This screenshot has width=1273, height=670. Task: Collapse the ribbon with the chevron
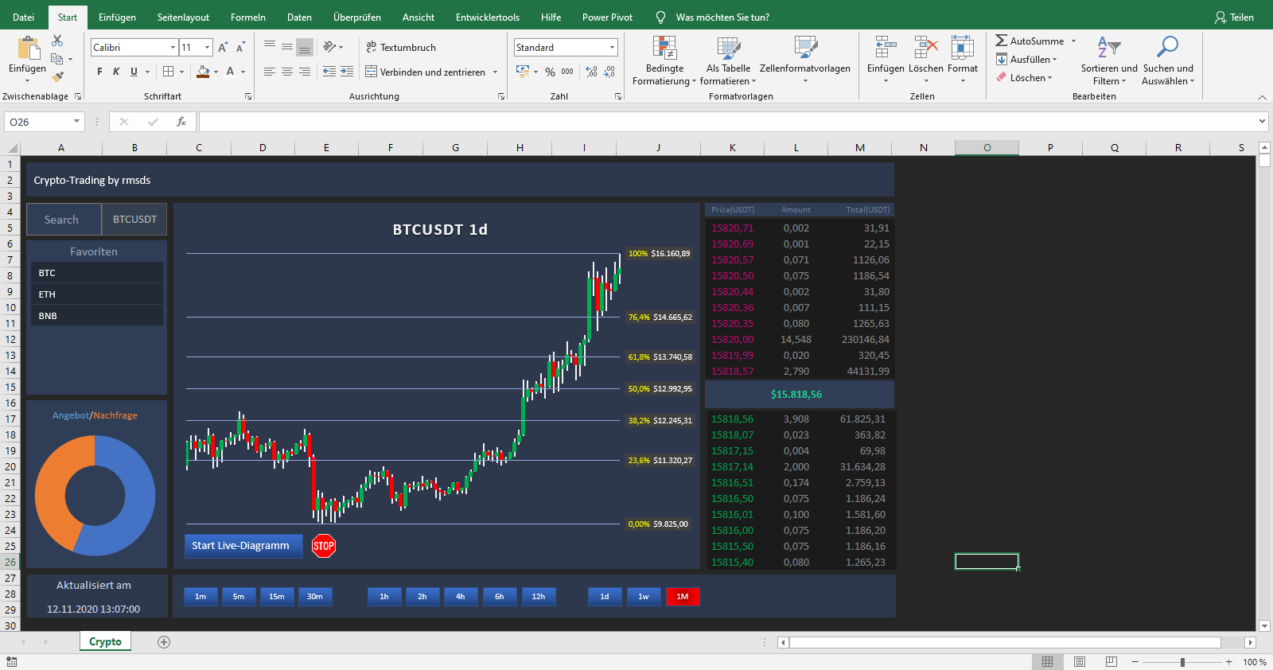(x=1262, y=97)
